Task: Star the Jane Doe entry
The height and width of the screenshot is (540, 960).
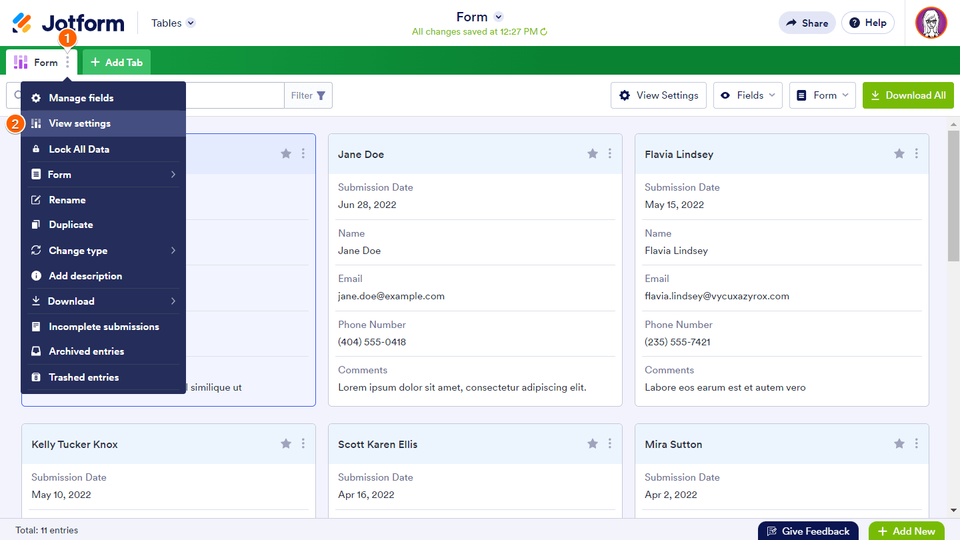Action: (593, 154)
